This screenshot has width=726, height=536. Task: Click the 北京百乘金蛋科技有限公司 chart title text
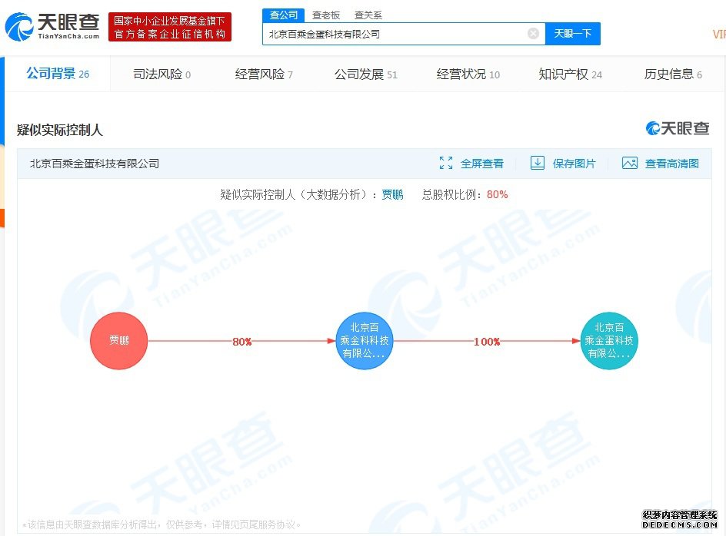coord(95,164)
